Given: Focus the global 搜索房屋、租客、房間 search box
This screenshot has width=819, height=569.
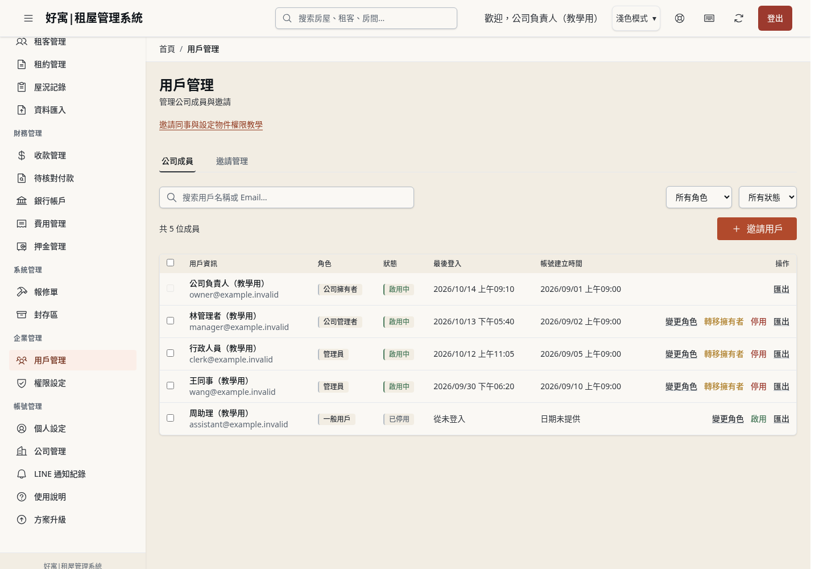Looking at the screenshot, I should tap(366, 18).
